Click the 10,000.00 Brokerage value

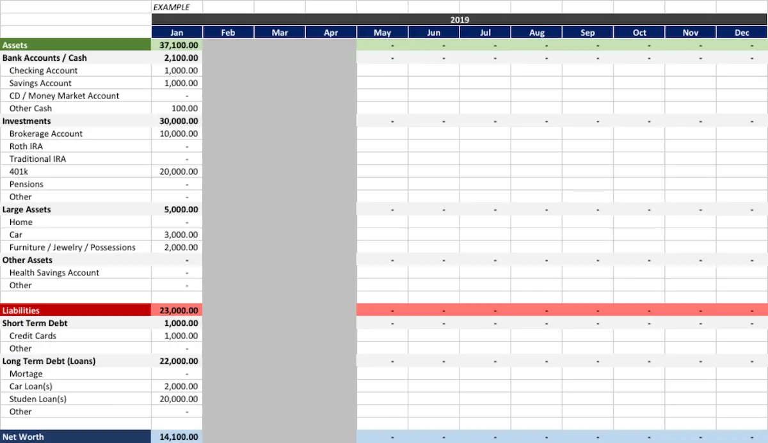[x=177, y=134]
